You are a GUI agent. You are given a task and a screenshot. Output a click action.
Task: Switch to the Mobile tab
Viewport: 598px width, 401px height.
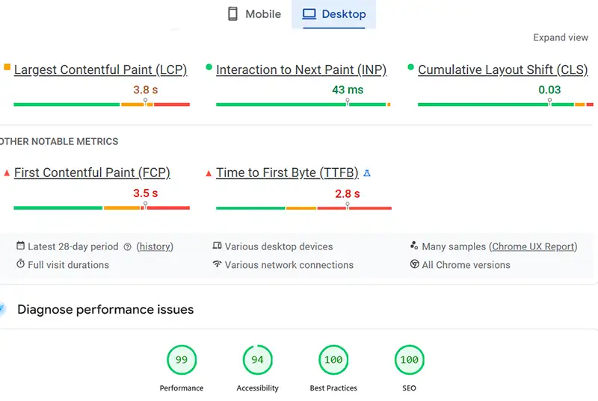point(254,14)
